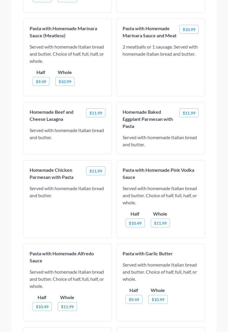Viewport: 228px width, 332px height.
Task: Open Homemade Baked Eggplant Parmesan with Pasta
Action: pos(148,119)
